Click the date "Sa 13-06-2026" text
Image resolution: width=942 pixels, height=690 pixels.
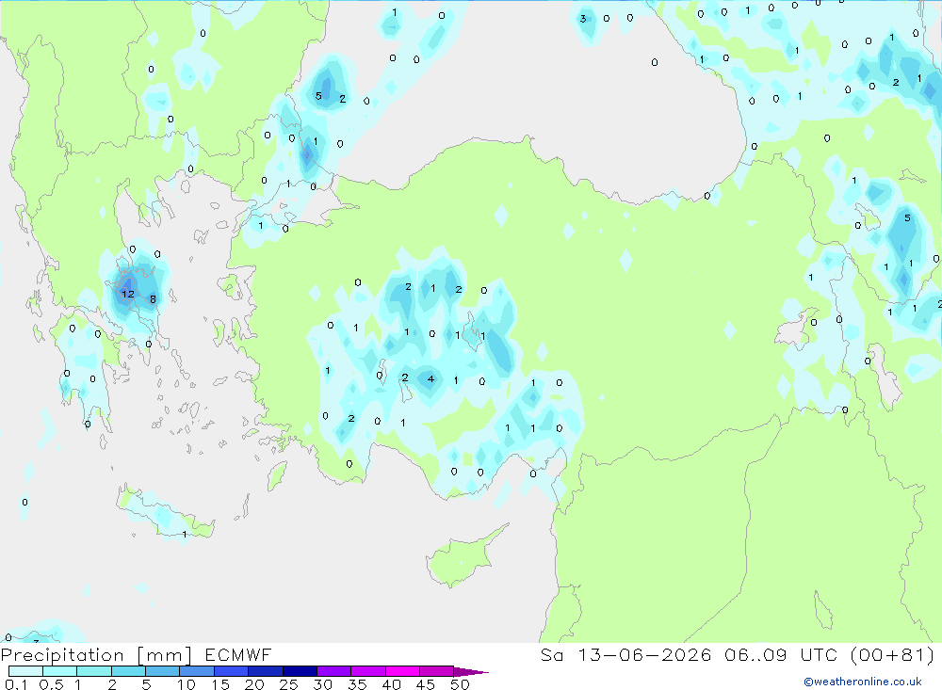pos(625,654)
